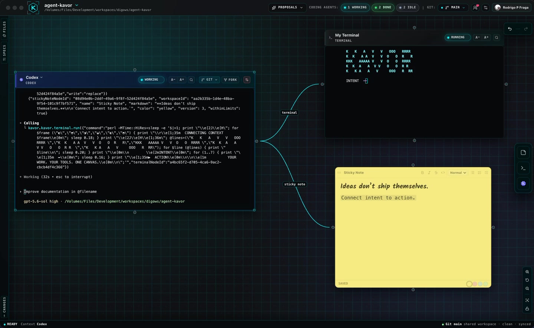Click the Codex WORKING status pill

coord(151,80)
